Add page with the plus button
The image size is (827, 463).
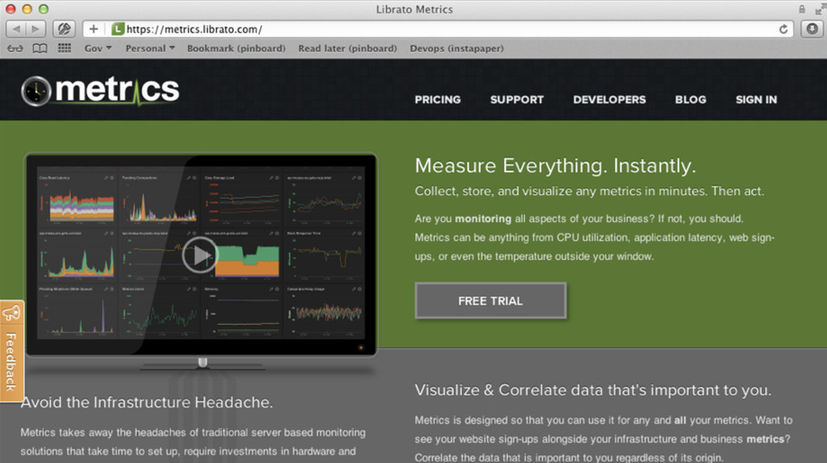click(x=93, y=29)
